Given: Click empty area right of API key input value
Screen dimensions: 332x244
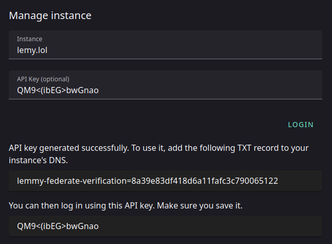Looking at the screenshot, I should tap(210, 91).
